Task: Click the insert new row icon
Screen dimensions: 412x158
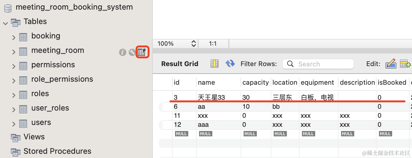Action: [405, 64]
